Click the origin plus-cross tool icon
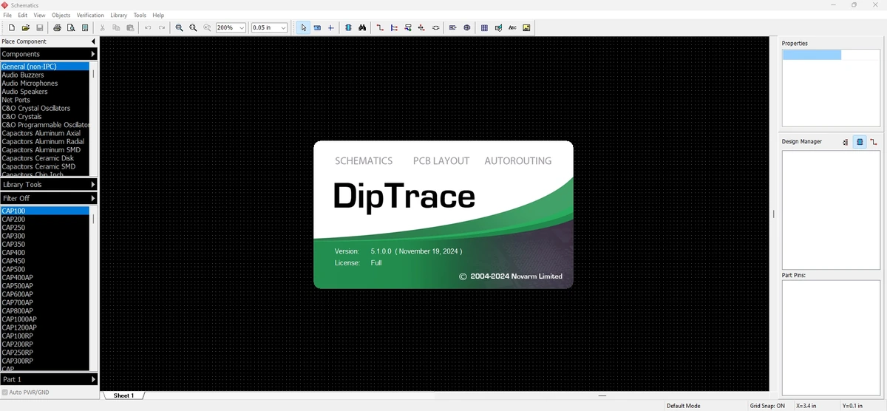Screen dimensions: 887x411 [x=331, y=28]
